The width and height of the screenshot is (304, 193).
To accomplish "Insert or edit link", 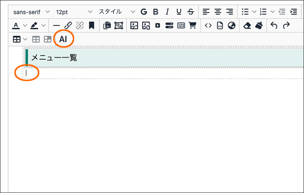I will coord(68,25).
